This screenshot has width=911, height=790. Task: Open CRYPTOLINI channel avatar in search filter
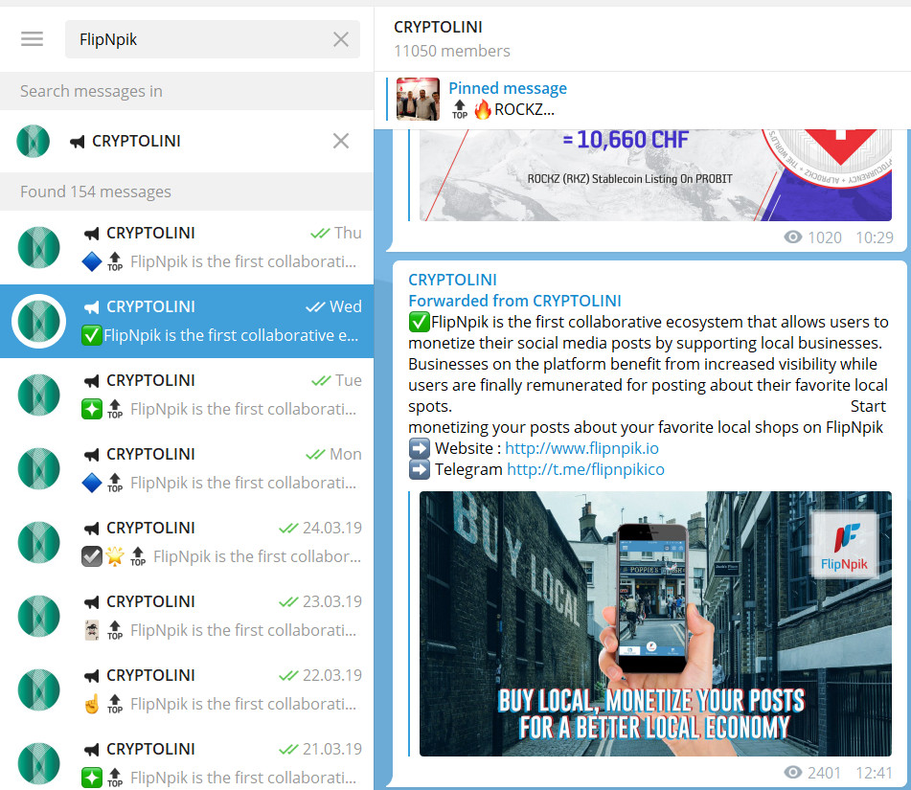click(x=34, y=141)
